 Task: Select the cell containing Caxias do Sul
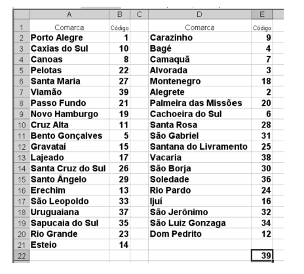(69, 48)
